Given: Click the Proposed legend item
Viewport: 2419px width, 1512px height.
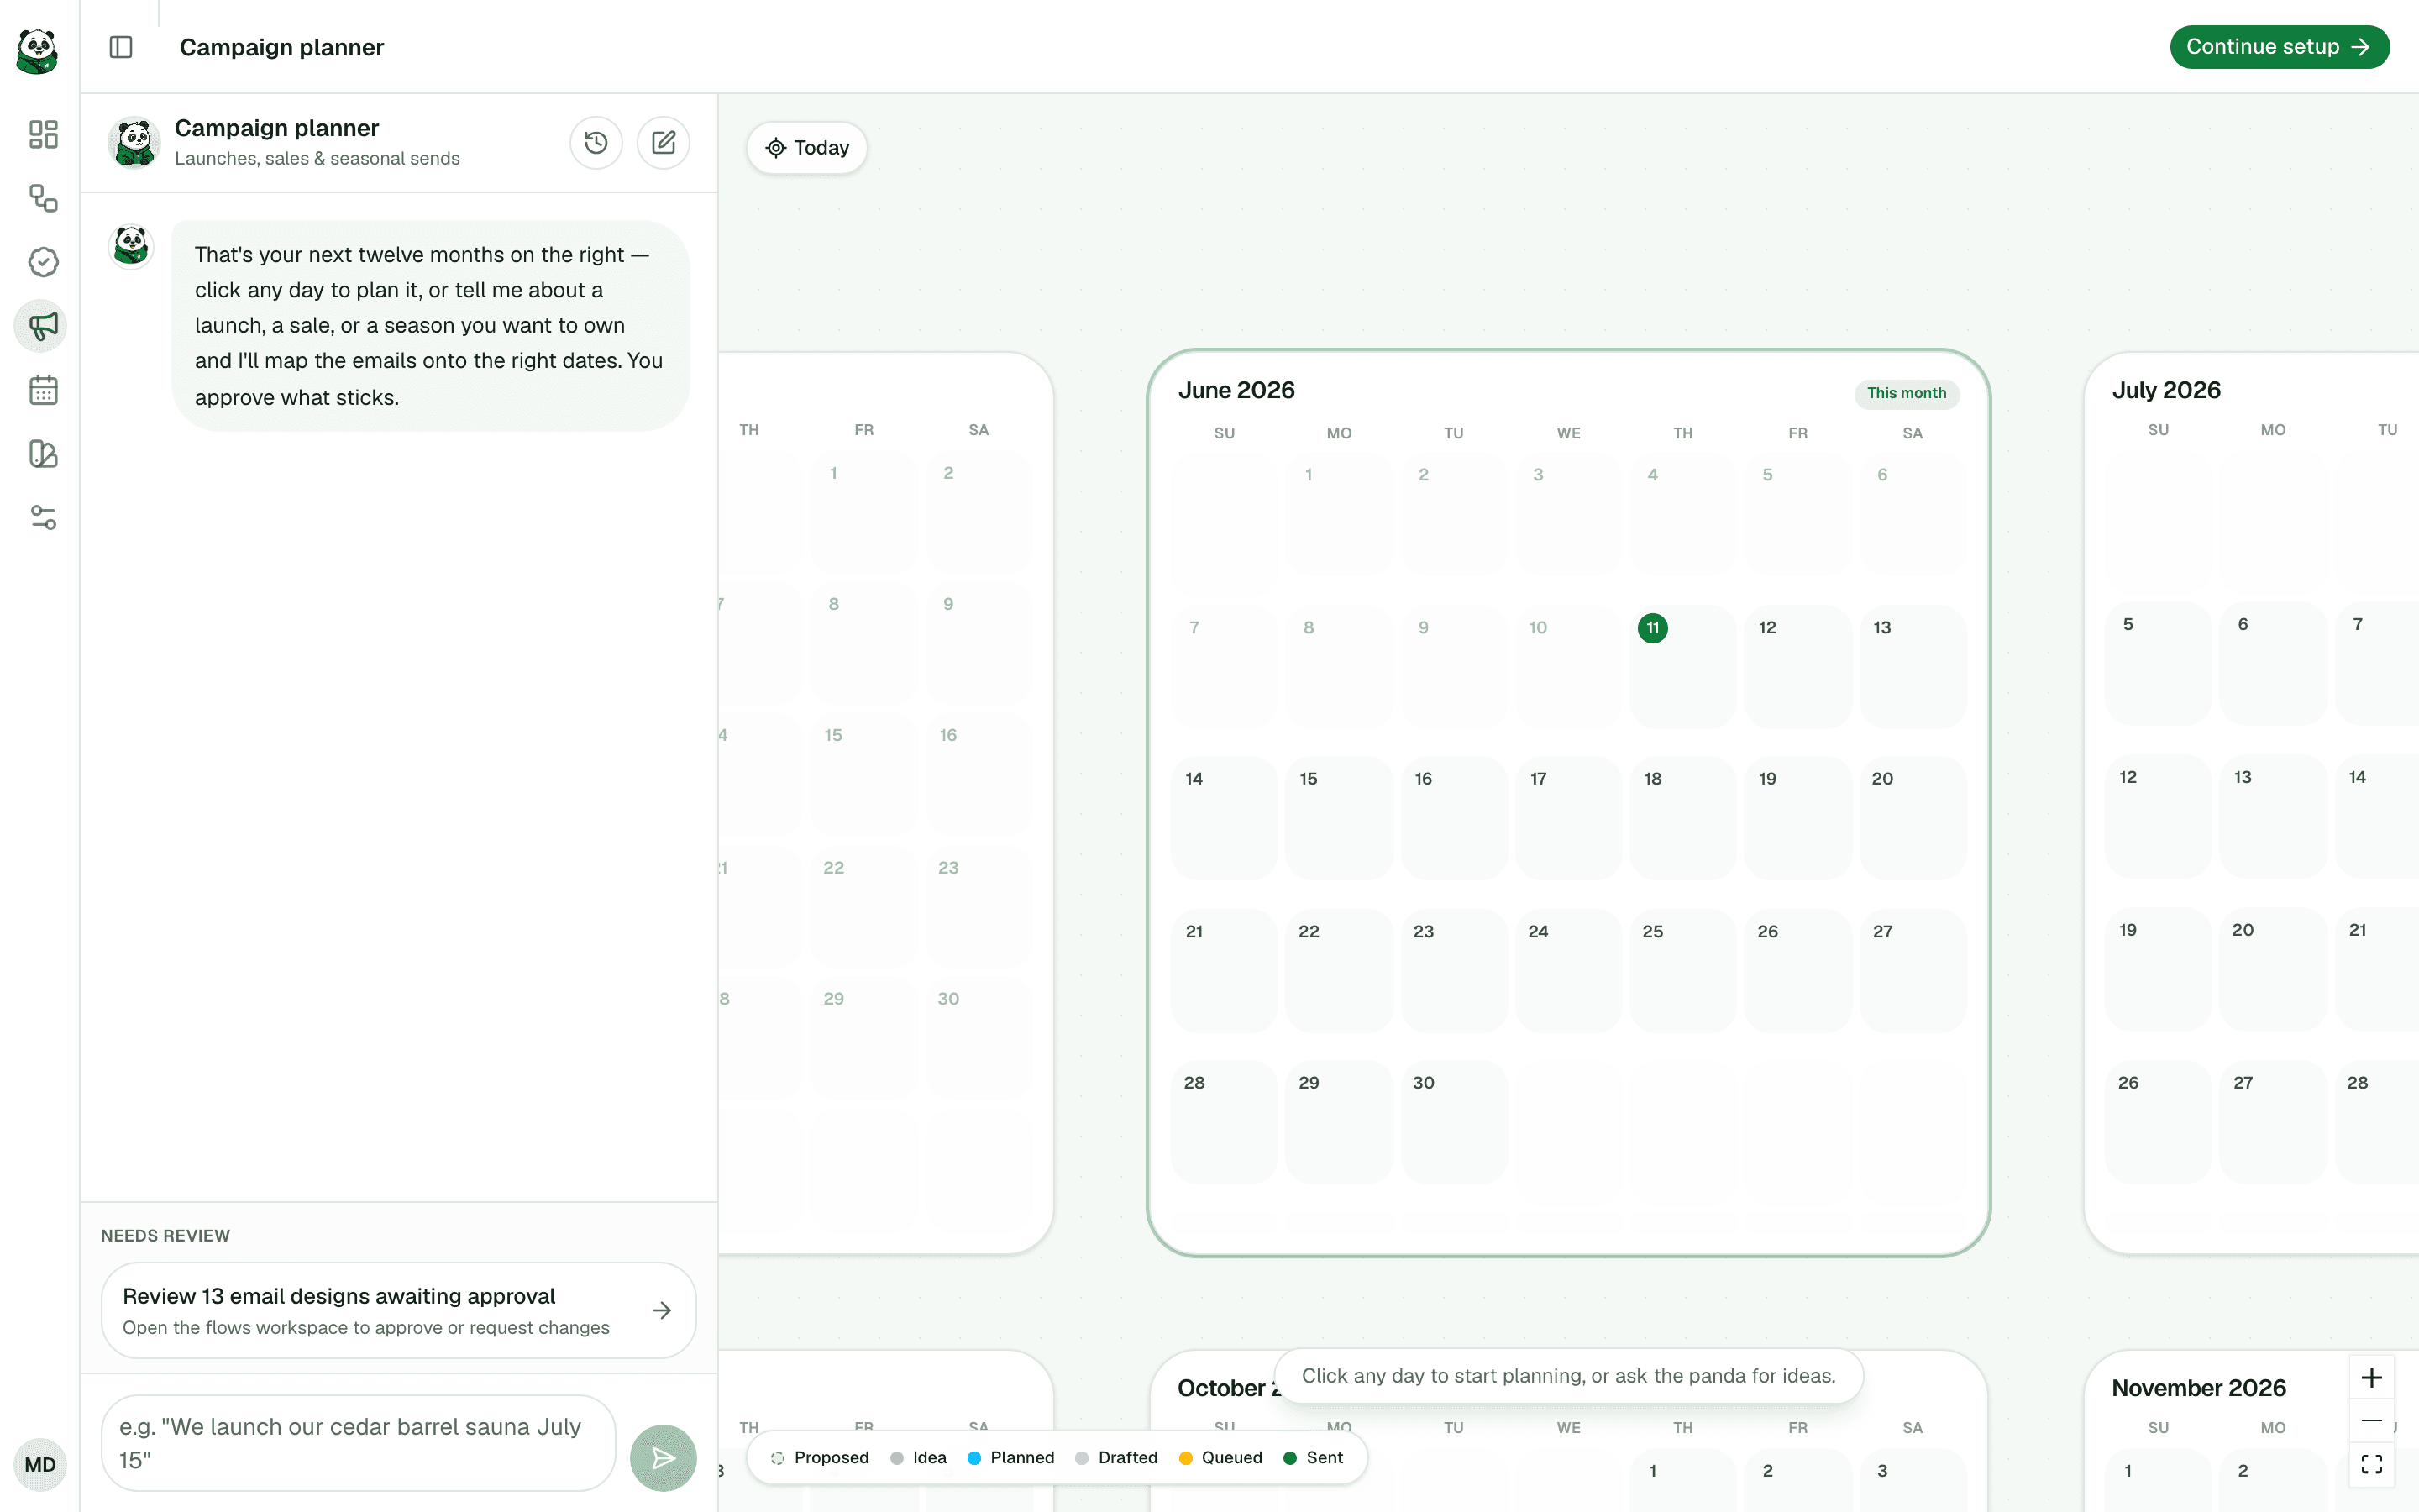Looking at the screenshot, I should 820,1458.
